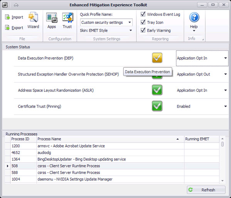231x198 pixels.
Task: Launch the configuration Wizard
Action: pos(33,20)
